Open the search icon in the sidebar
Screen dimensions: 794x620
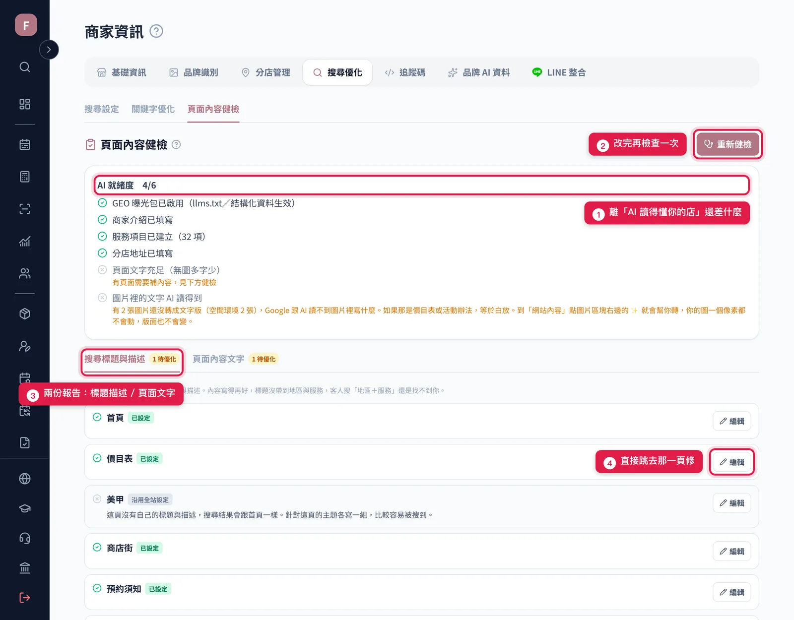[x=25, y=67]
